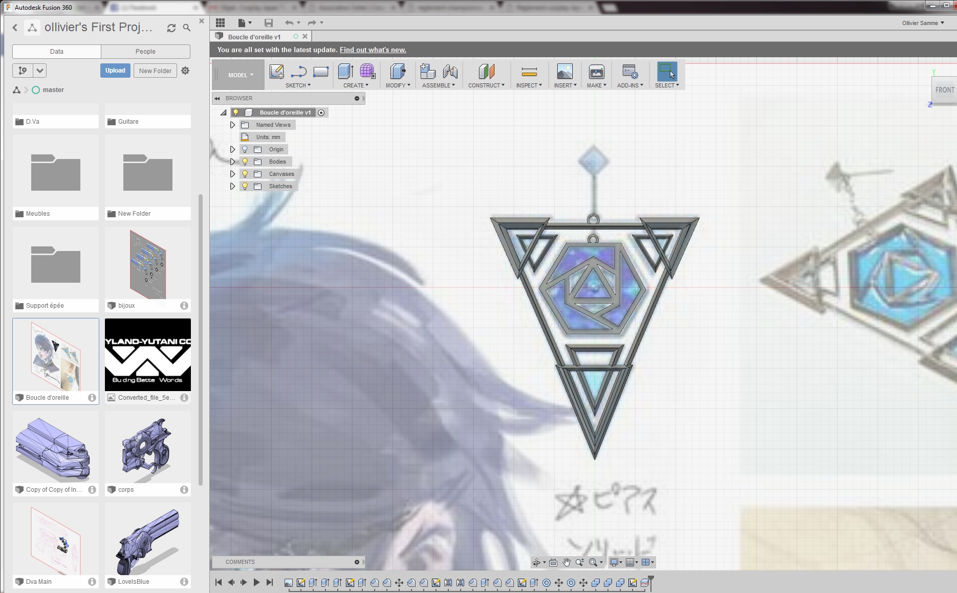
Task: Expand the Sketches folder in browser
Action: pyautogui.click(x=232, y=186)
